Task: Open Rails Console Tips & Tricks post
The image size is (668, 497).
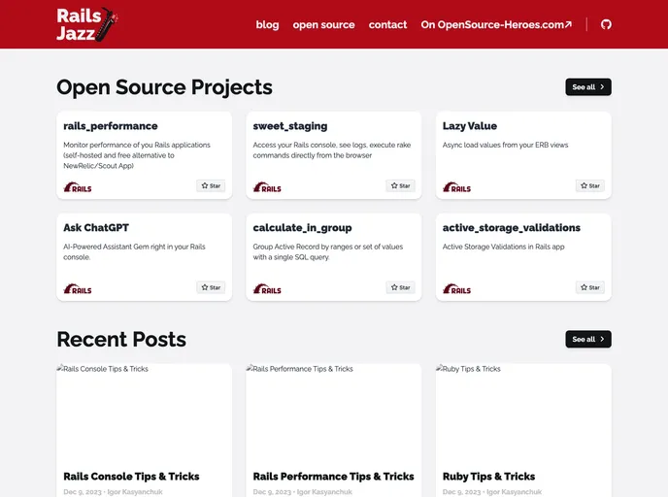Action: tap(131, 477)
